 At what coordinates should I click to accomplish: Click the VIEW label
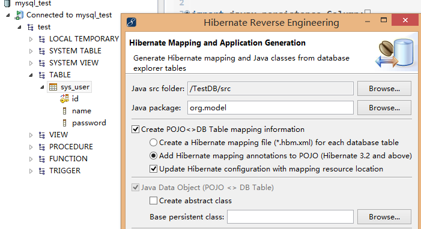tap(58, 135)
